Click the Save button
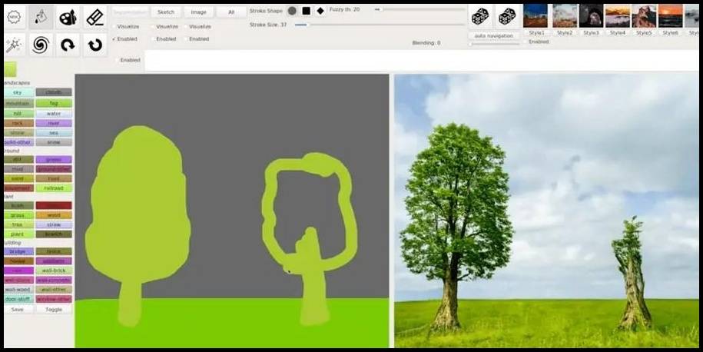This screenshot has width=703, height=352. tap(18, 310)
